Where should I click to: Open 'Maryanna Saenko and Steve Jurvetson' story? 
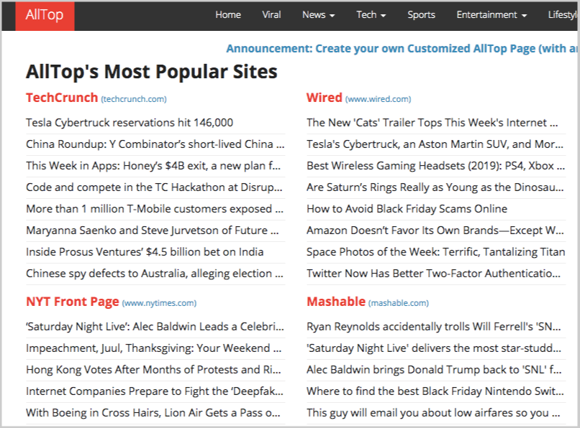point(153,231)
